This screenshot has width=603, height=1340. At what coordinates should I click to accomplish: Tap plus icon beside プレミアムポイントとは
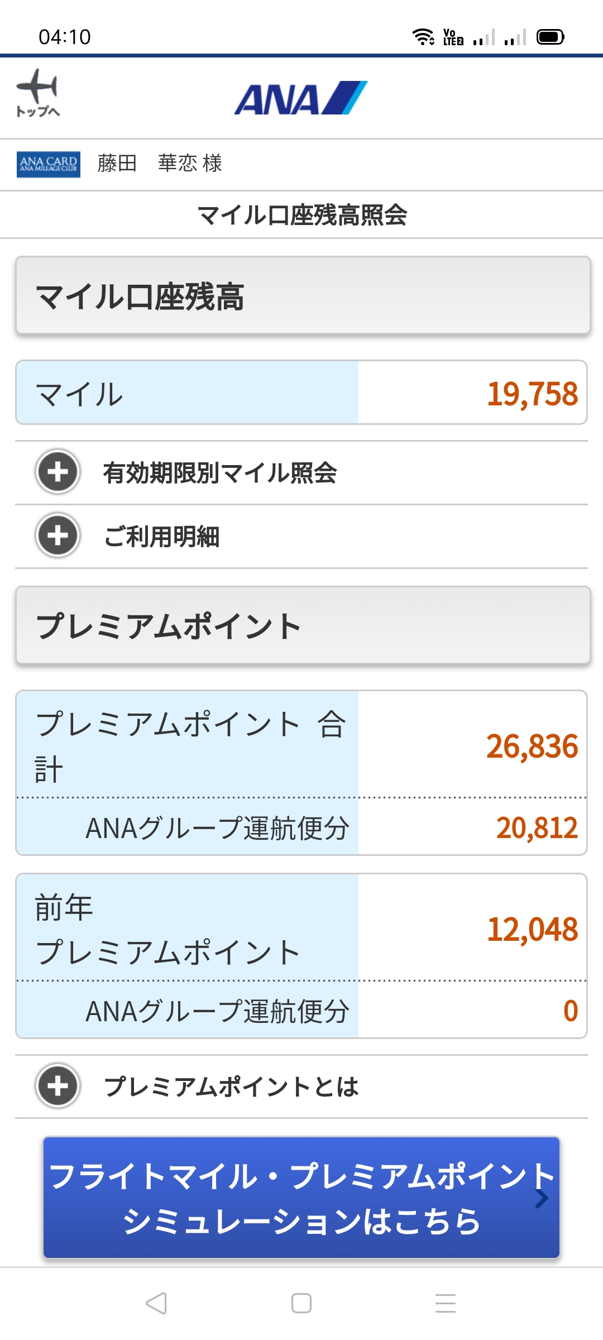(x=58, y=1086)
